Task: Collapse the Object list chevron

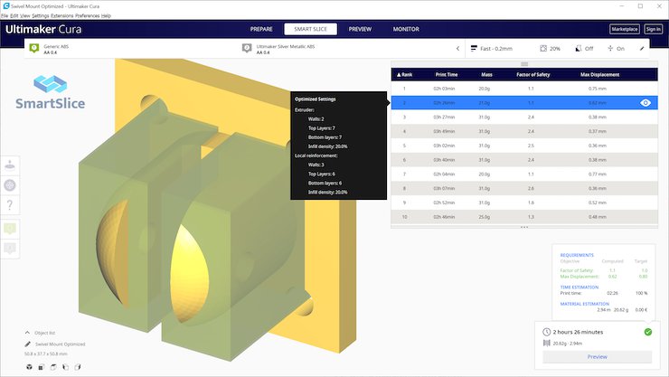Action: [x=27, y=333]
